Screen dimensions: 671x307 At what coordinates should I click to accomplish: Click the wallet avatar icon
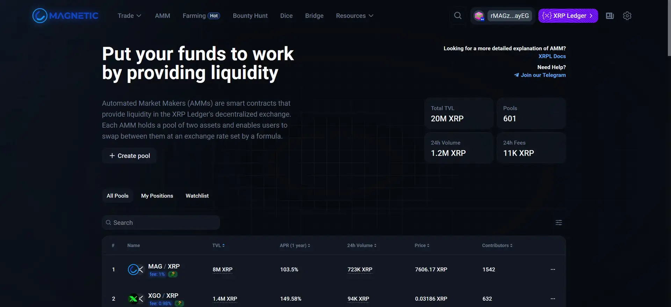point(479,16)
